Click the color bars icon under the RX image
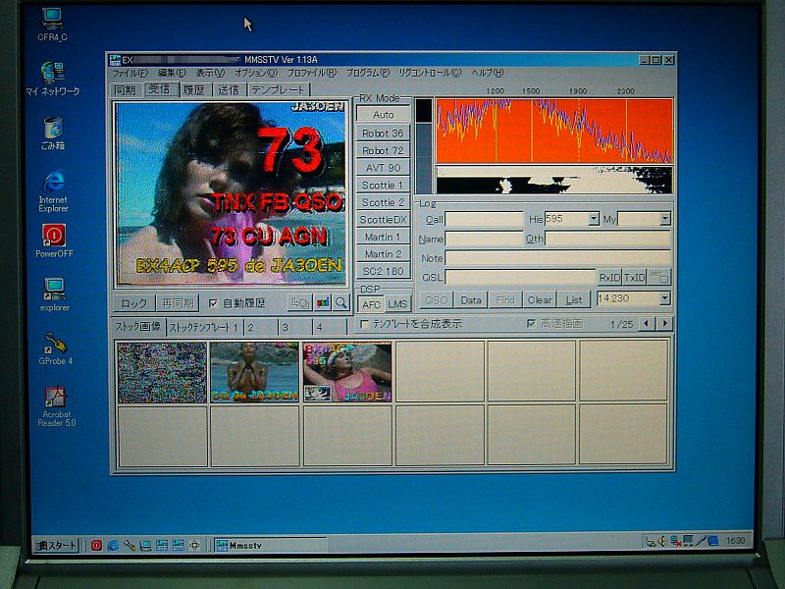 pyautogui.click(x=321, y=303)
